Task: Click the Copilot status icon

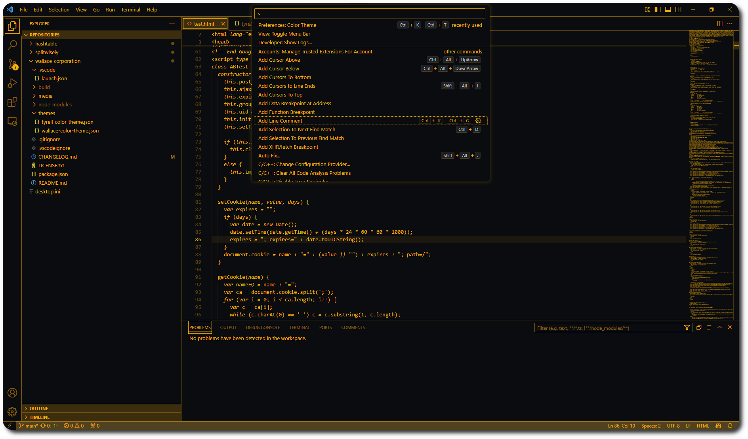Action: point(718,426)
